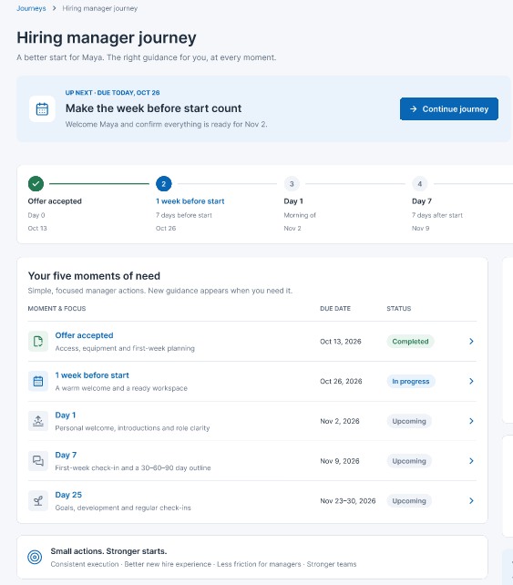The width and height of the screenshot is (513, 585).
Task: Click the calendar icon in Up Next banner
Action: click(42, 109)
